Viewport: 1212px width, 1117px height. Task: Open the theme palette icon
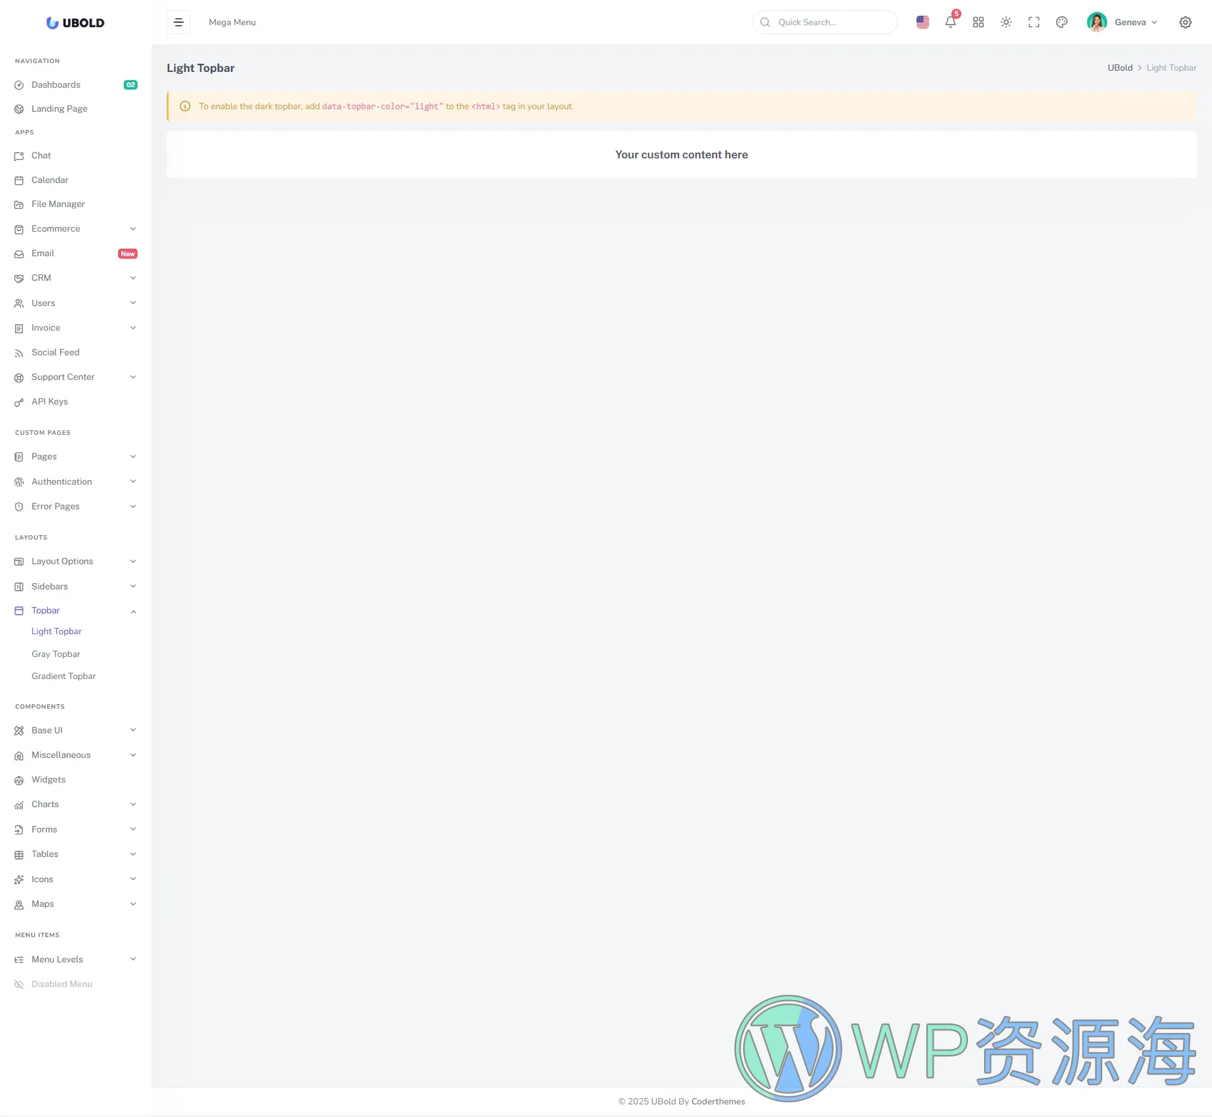[1061, 22]
